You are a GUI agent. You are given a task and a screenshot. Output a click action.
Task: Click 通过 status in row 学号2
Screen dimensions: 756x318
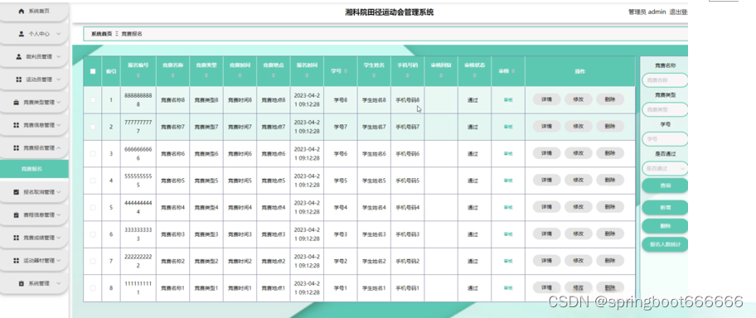473,261
